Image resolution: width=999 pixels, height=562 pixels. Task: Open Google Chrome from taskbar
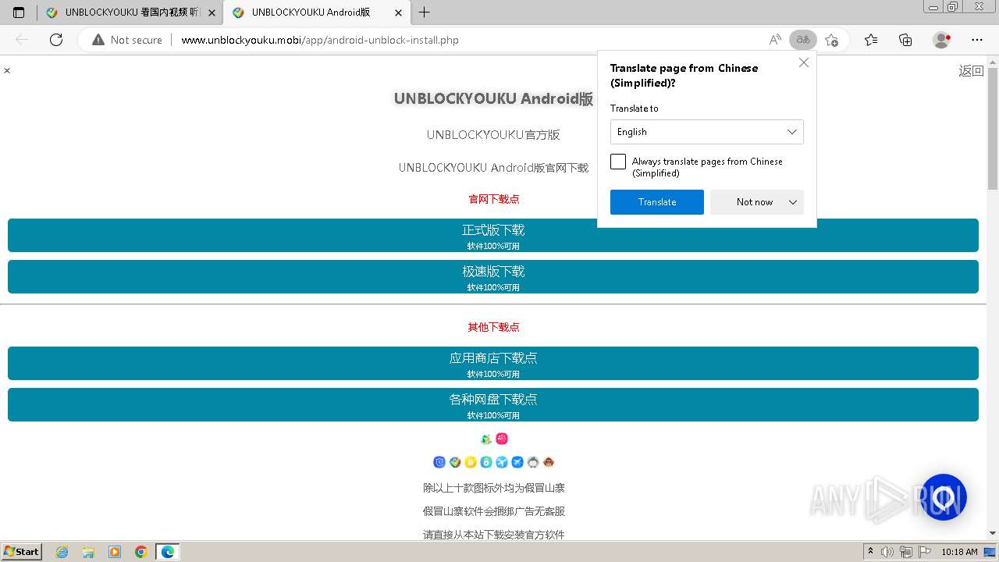coord(140,552)
